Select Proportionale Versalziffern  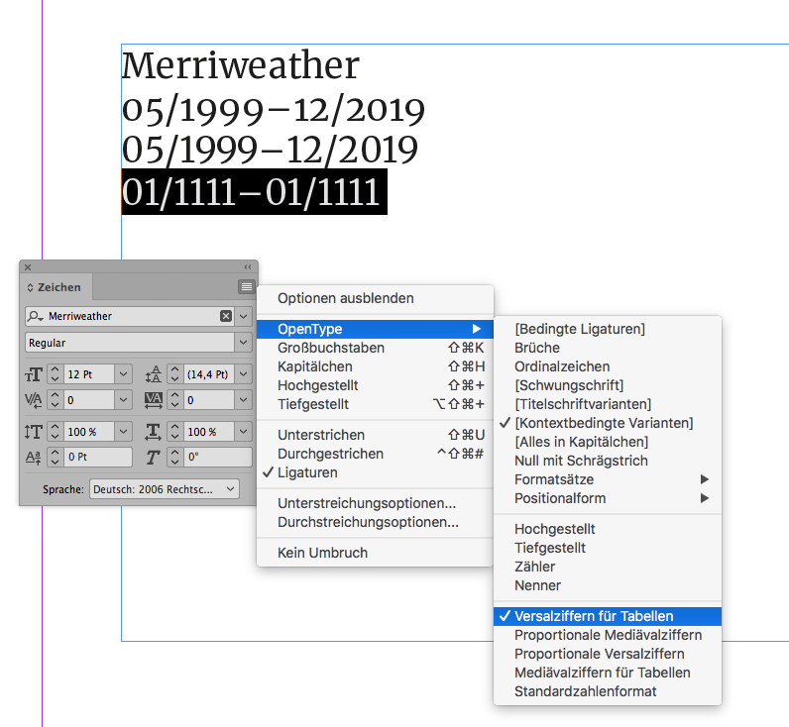608,654
